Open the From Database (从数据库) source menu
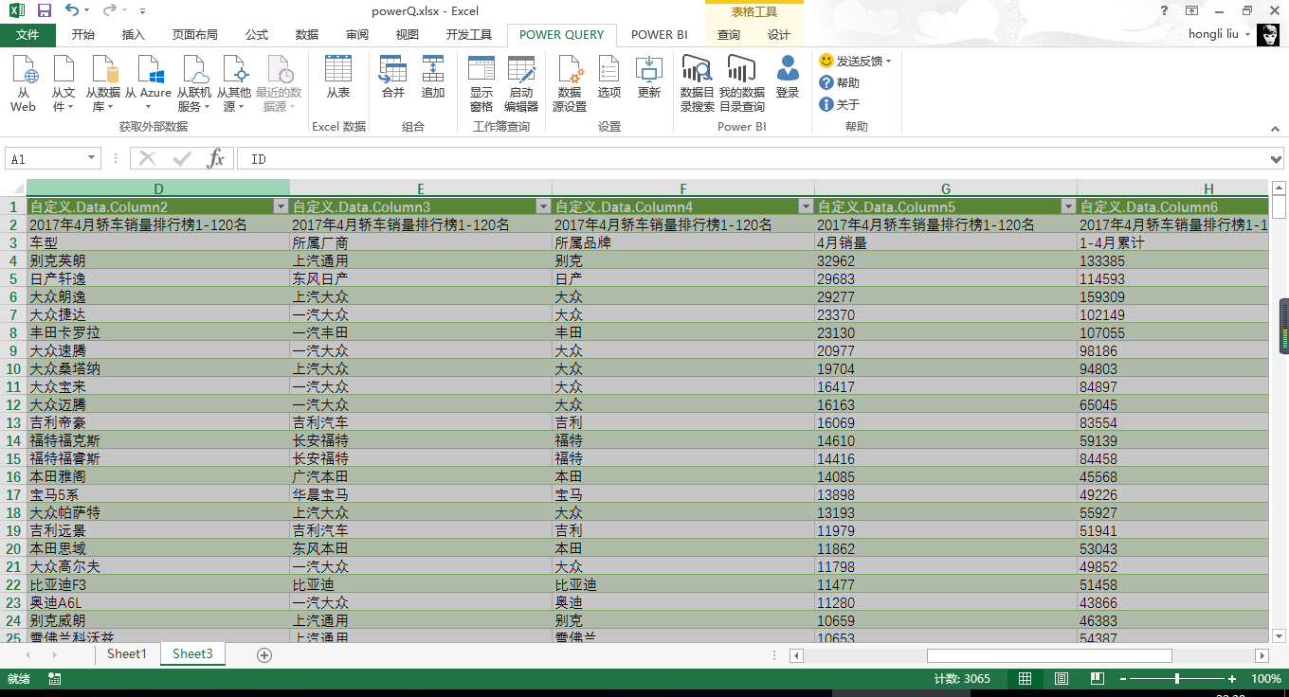Viewport: 1289px width, 697px height. (103, 83)
